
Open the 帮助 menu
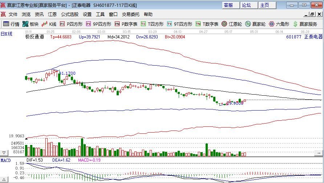point(148,14)
